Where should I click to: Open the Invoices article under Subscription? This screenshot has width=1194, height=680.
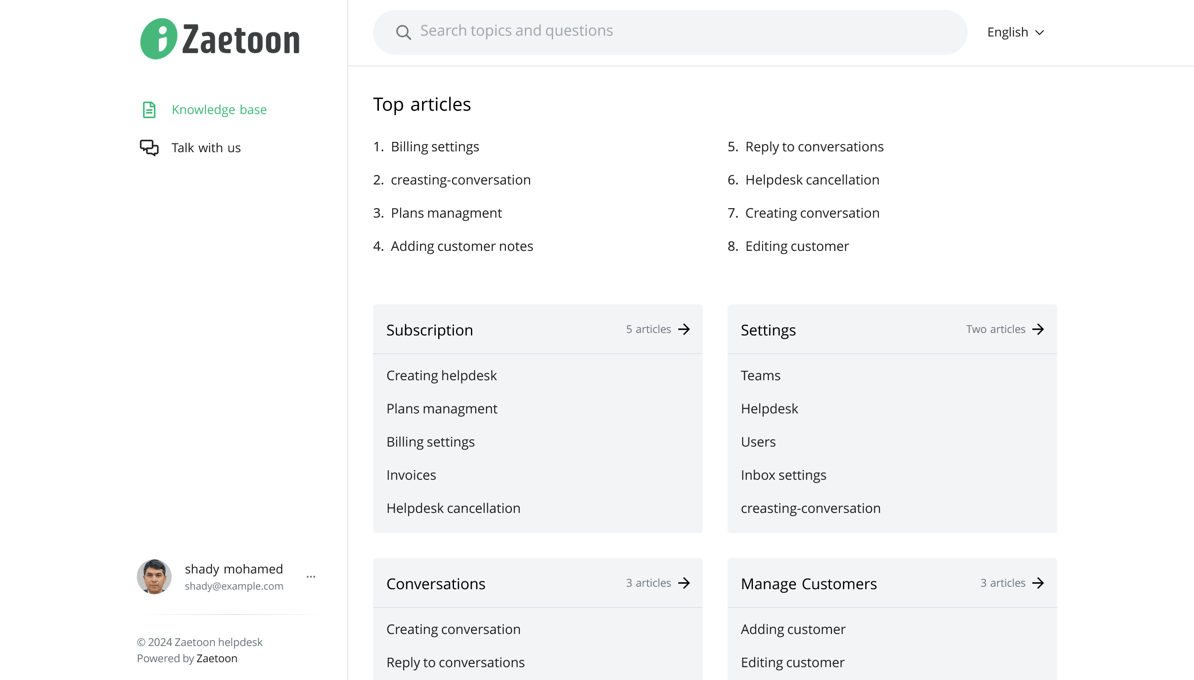click(x=411, y=475)
